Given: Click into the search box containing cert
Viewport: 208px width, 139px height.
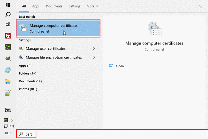Looking at the screenshot, I should [x=112, y=134].
